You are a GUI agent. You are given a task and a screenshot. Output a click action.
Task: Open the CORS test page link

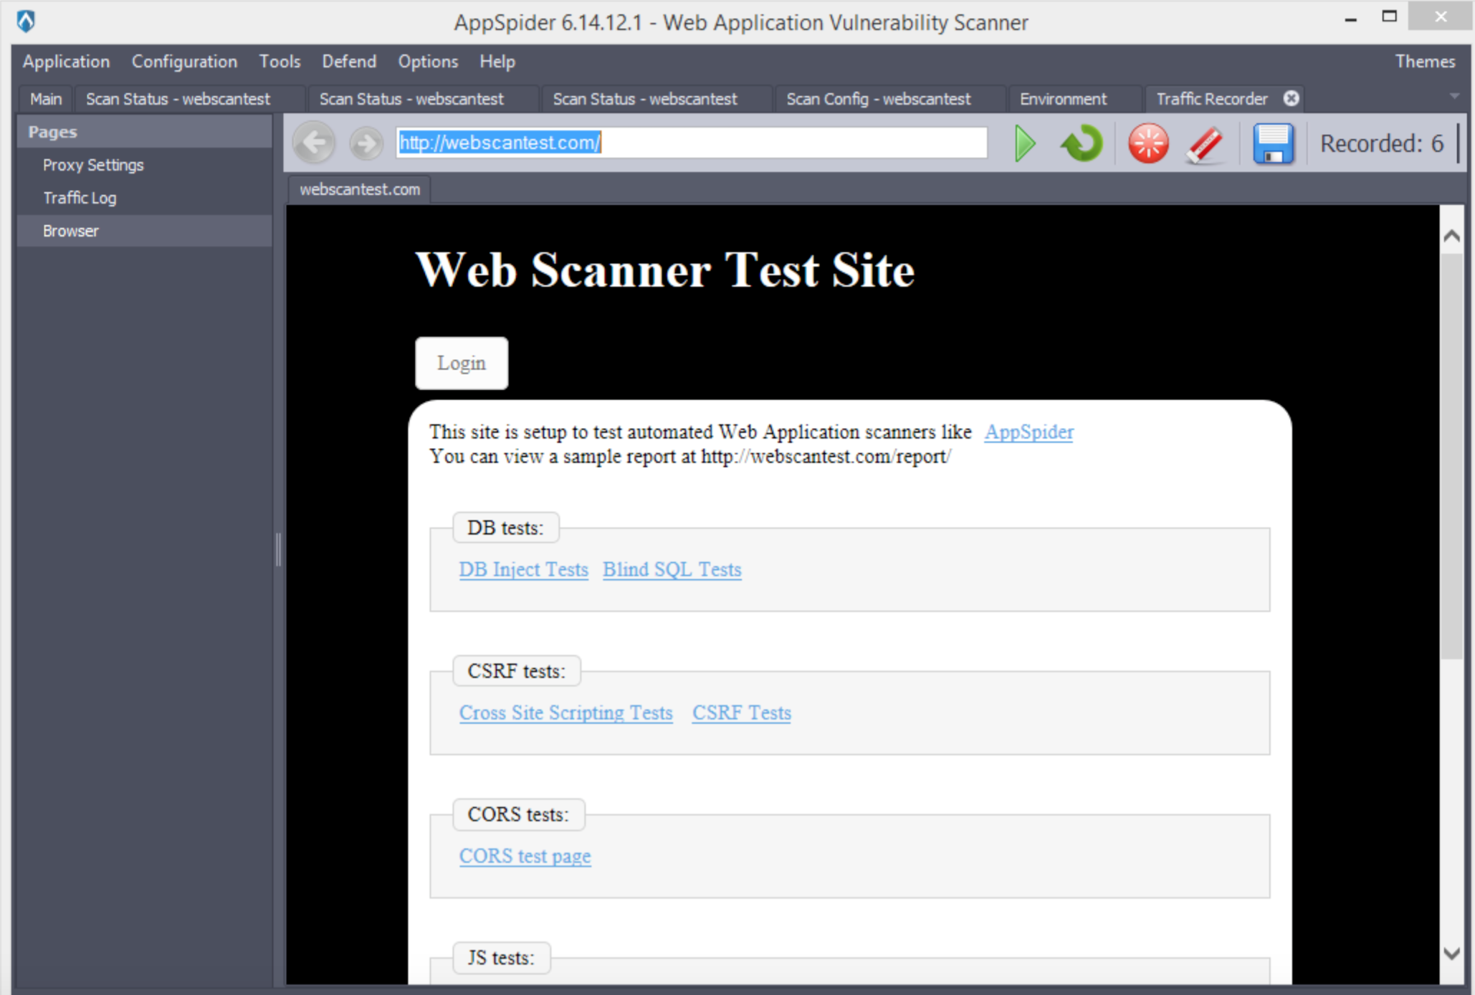(525, 856)
